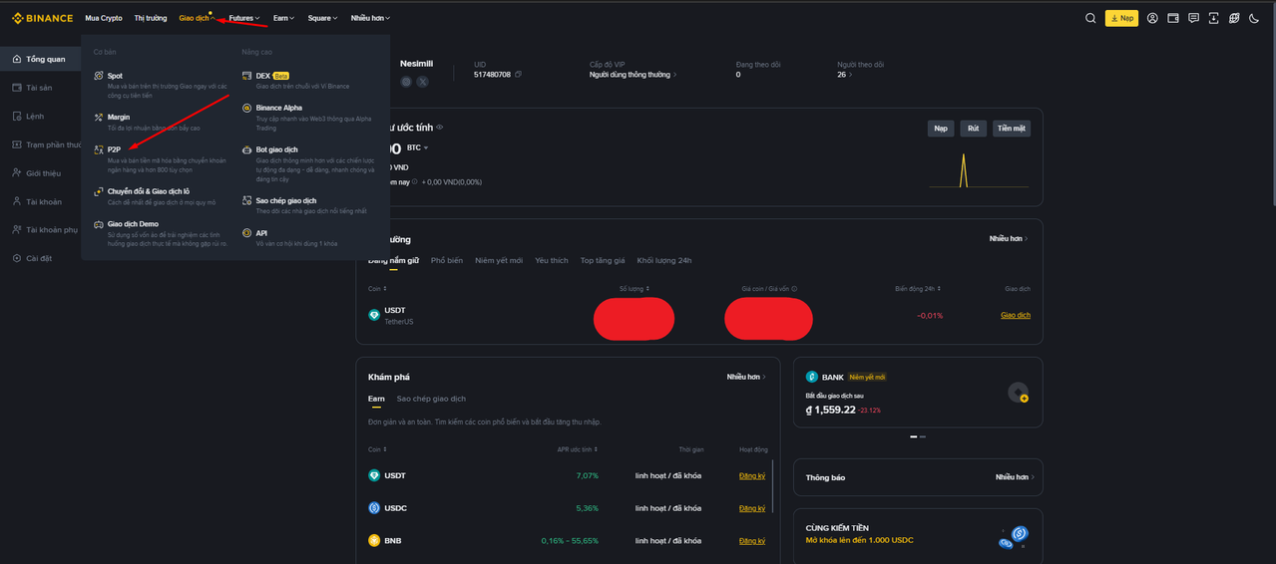Click Nhiều hơn link in Thông báo
Image resolution: width=1276 pixels, height=564 pixels.
(1015, 477)
